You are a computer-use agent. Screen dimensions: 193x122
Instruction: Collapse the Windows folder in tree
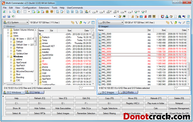8,57
